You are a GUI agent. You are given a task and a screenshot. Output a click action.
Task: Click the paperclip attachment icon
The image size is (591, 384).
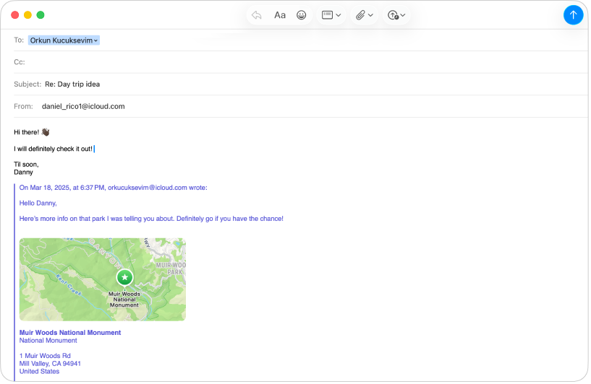(x=362, y=15)
